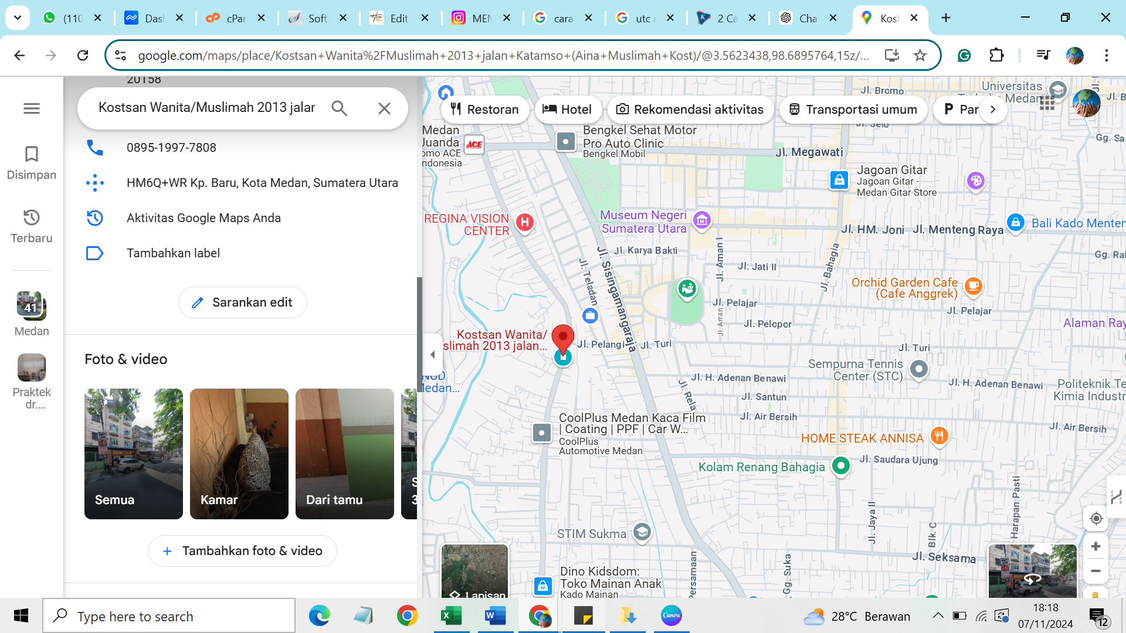This screenshot has height=633, width=1126.
Task: Open the Google Maps hamburger menu
Action: pos(32,108)
